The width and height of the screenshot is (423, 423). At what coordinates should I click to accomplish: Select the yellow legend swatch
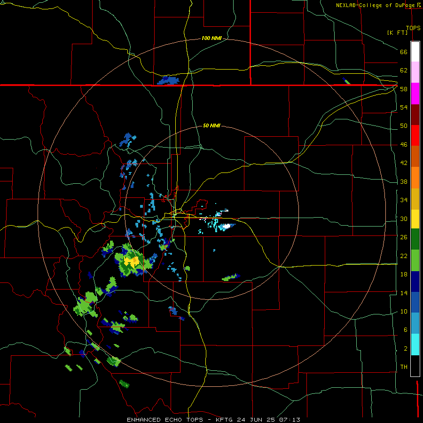pyautogui.click(x=415, y=219)
